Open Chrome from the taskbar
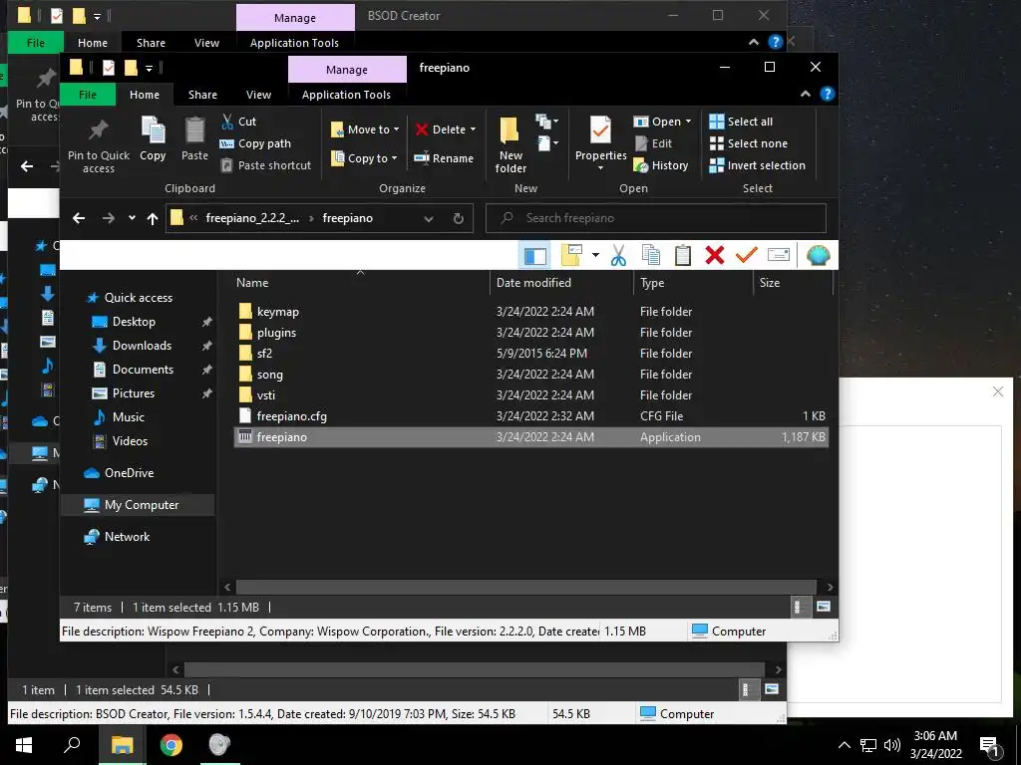1021x765 pixels. coord(170,745)
